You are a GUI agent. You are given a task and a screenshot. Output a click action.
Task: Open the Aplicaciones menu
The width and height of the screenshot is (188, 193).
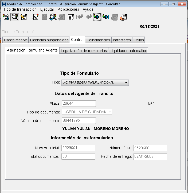pyautogui.click(x=68, y=9)
